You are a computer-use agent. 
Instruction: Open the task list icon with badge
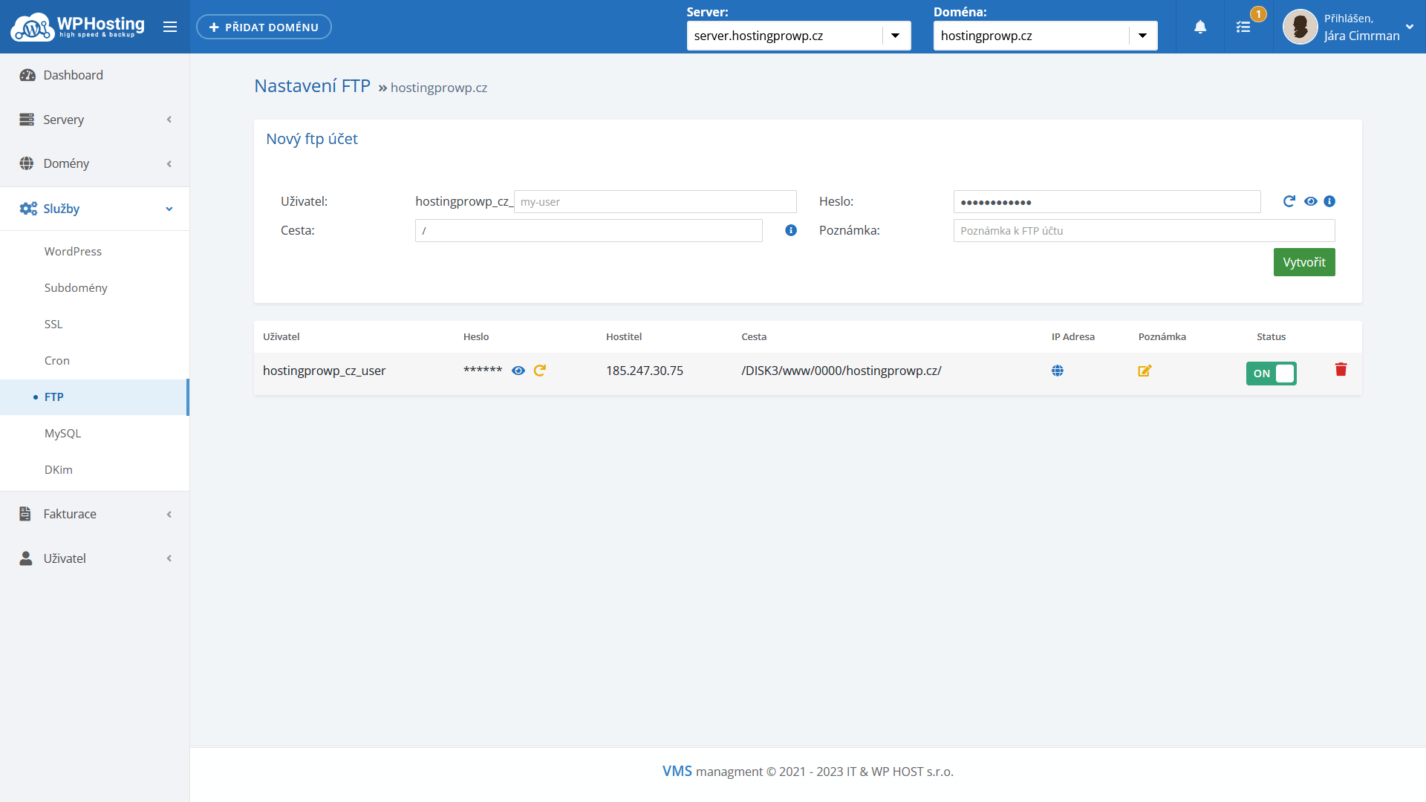[x=1243, y=27]
